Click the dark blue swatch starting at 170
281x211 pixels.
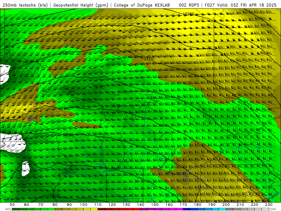click(x=187, y=209)
